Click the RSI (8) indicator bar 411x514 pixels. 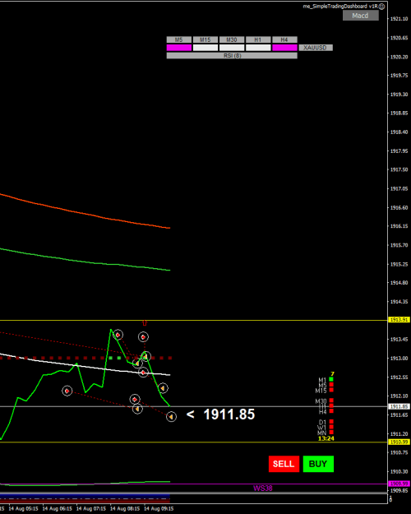(x=232, y=56)
